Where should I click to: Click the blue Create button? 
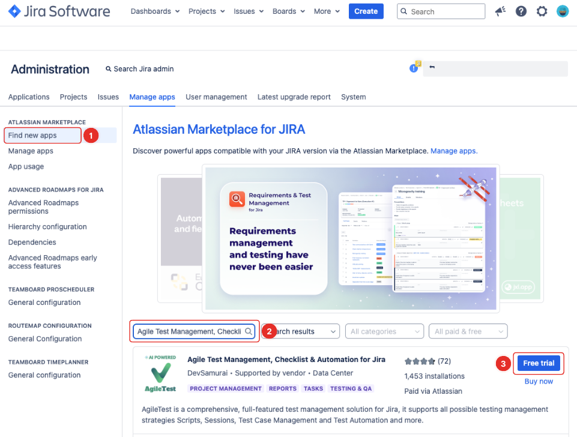[366, 11]
